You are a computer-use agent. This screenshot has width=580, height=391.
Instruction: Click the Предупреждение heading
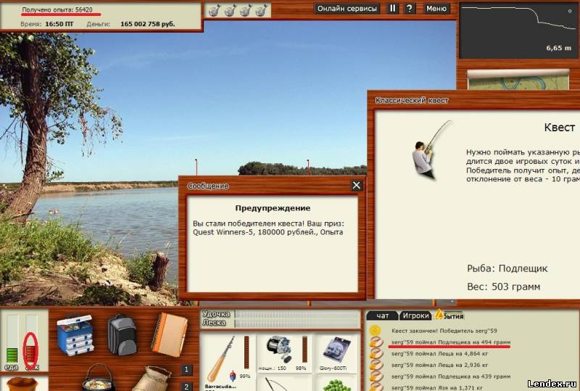(273, 208)
